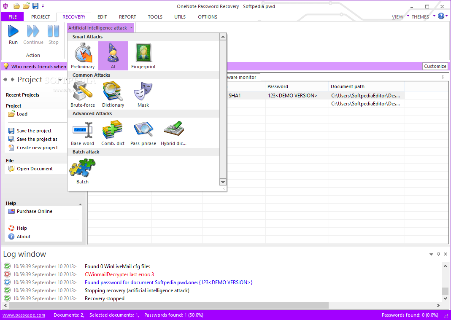Navigate back with Project left arrow
This screenshot has width=451, height=320.
point(5,79)
